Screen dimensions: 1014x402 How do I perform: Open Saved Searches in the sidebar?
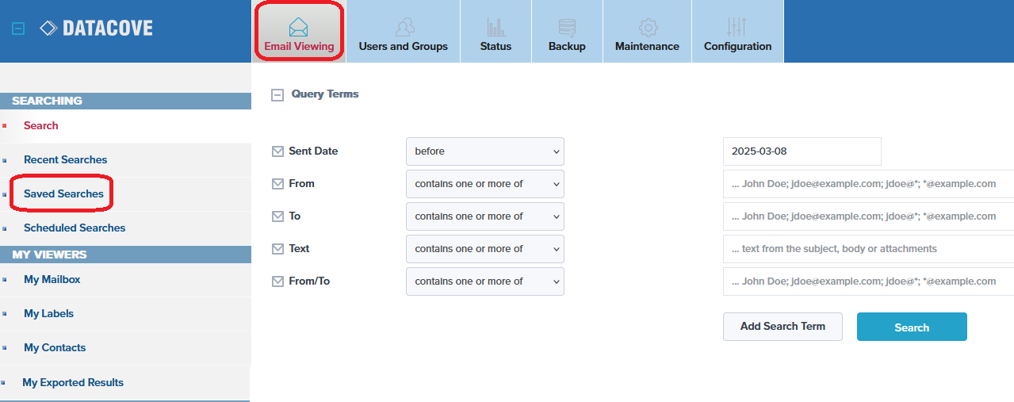pos(63,193)
